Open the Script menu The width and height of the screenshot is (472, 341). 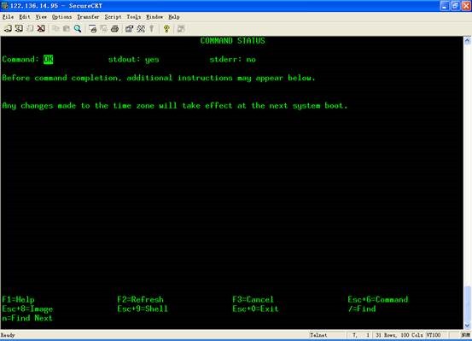(113, 17)
